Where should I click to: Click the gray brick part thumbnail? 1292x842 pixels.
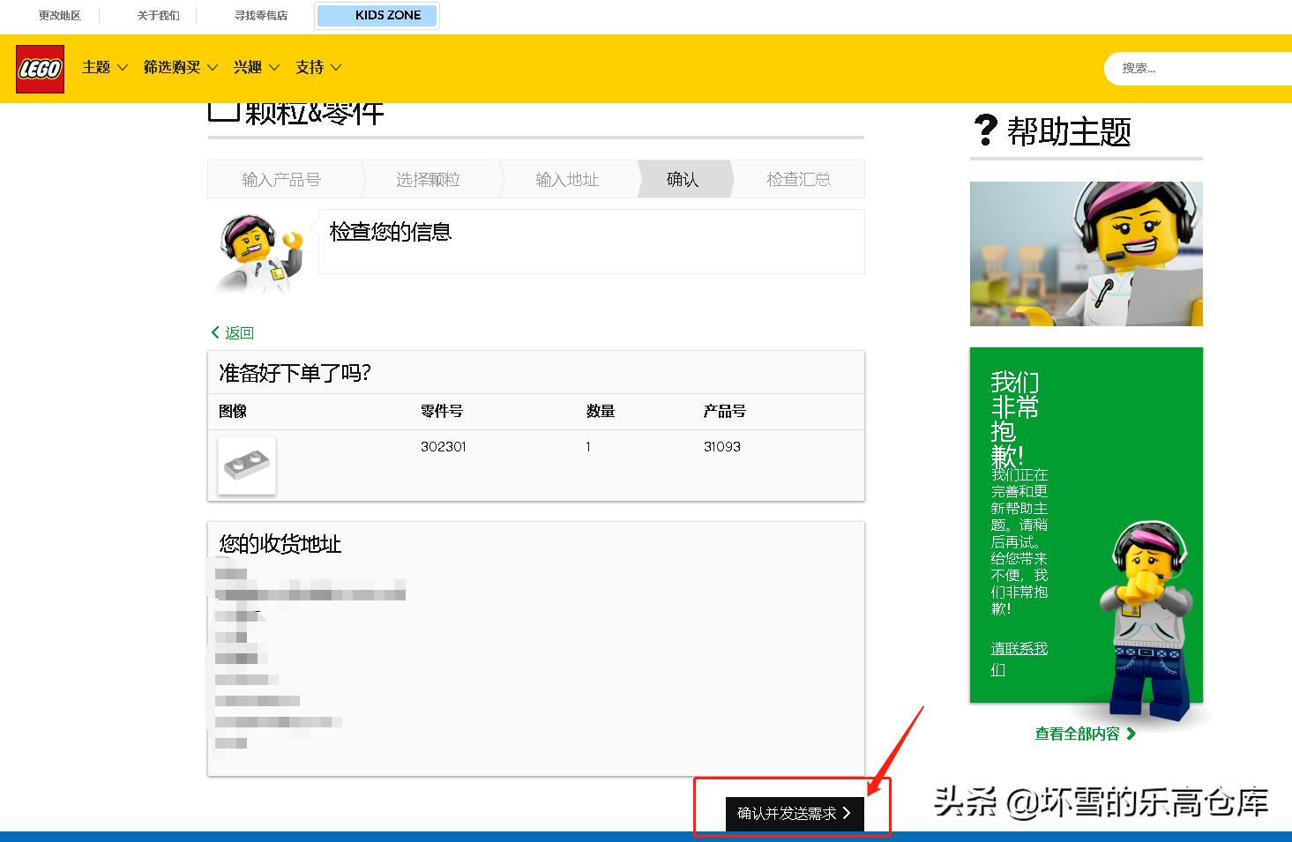[245, 466]
